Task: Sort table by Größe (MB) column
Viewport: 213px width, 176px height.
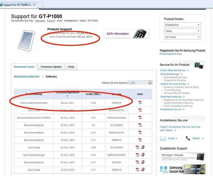Action: point(93,94)
